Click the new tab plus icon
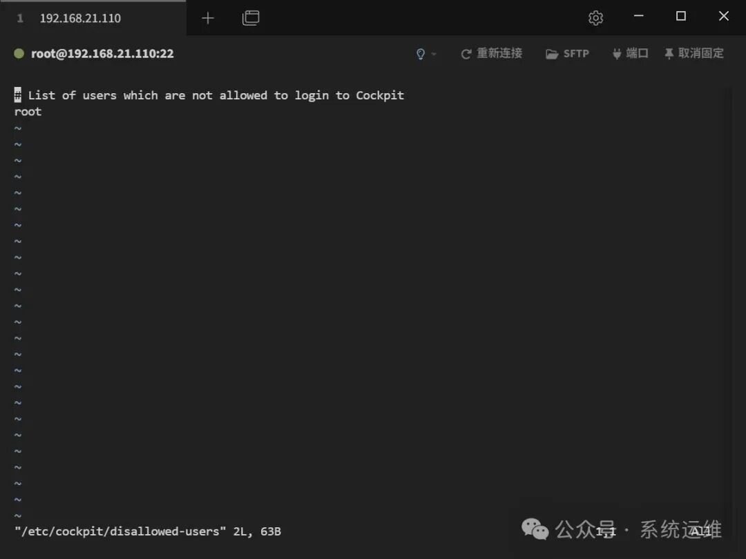 click(x=208, y=18)
